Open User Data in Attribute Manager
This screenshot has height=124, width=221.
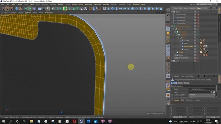189,76
